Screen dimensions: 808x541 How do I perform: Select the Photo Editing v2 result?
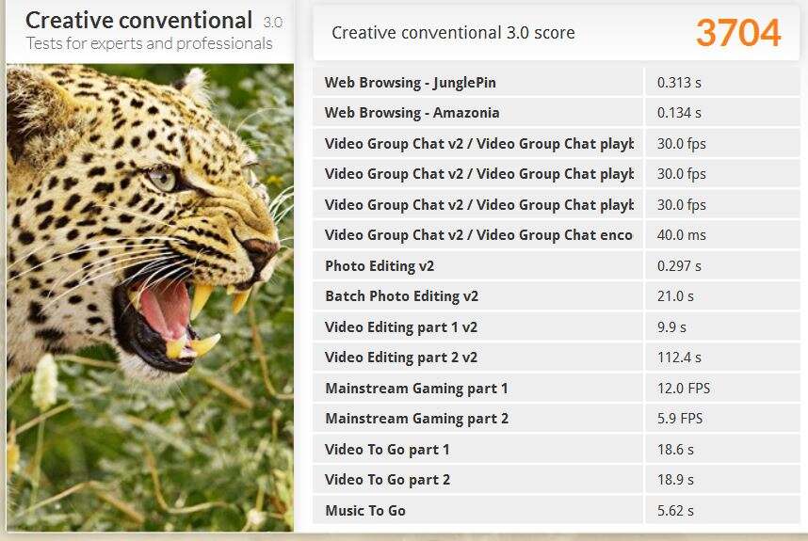click(x=380, y=266)
